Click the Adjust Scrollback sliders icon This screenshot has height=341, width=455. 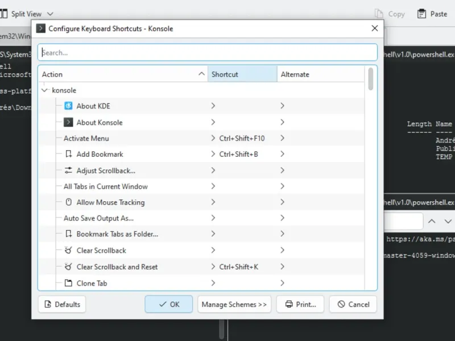68,170
